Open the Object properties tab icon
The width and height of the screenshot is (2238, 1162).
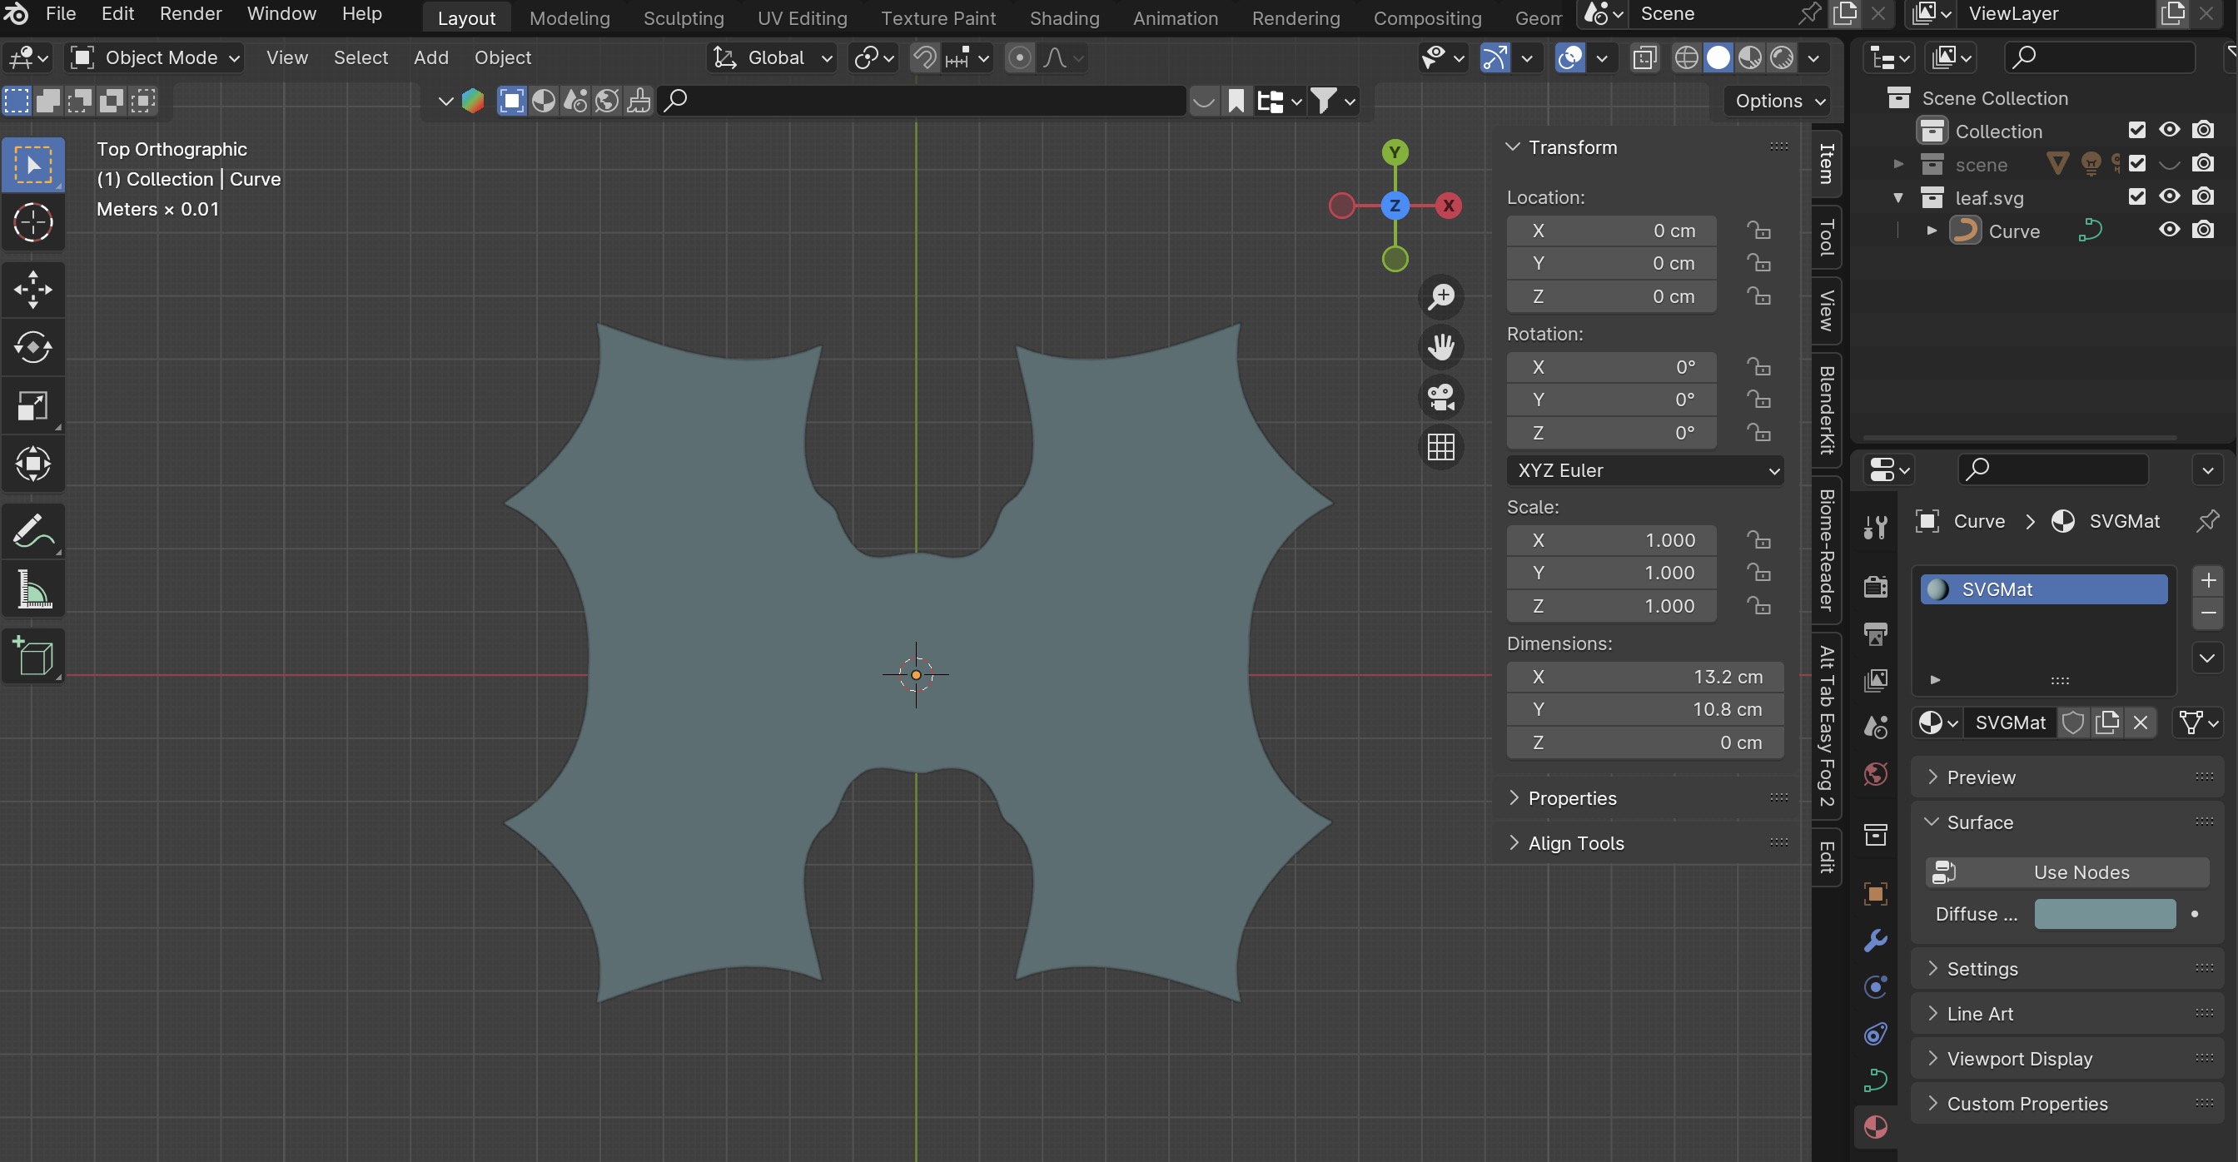pyautogui.click(x=1876, y=894)
